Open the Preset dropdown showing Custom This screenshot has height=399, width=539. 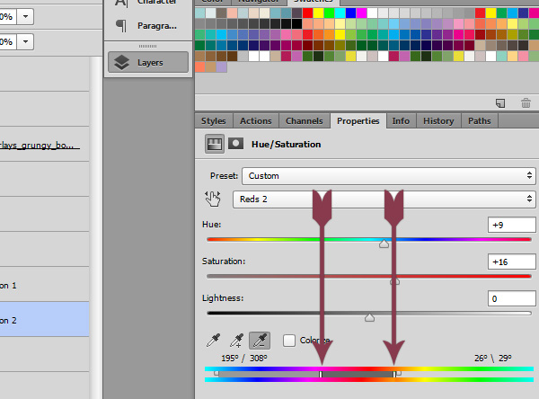coord(389,176)
